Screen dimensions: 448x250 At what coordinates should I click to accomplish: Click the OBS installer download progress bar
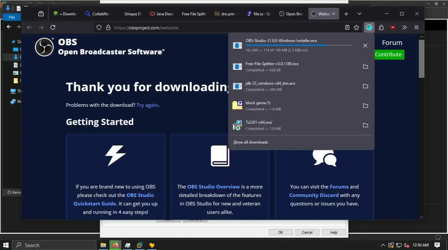click(x=299, y=45)
